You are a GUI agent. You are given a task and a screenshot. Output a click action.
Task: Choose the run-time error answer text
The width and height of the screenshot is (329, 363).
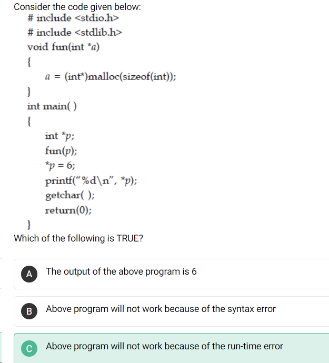[164, 346]
